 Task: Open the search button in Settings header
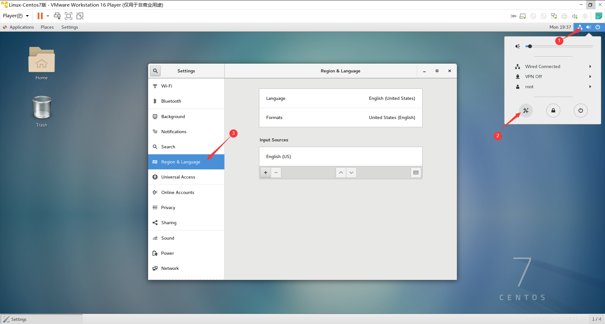click(155, 71)
